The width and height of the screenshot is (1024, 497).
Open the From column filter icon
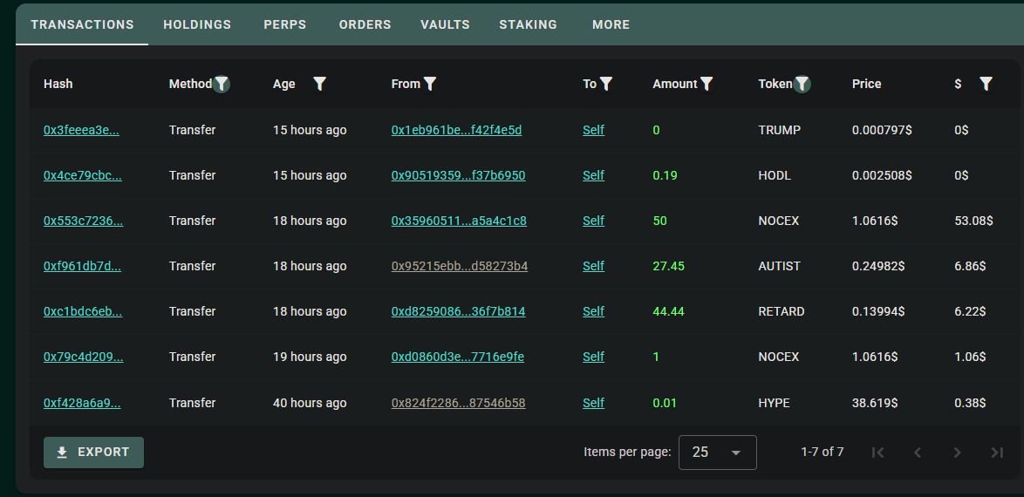point(430,84)
